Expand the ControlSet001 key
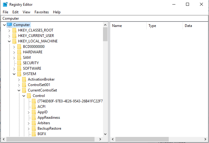 [19, 85]
